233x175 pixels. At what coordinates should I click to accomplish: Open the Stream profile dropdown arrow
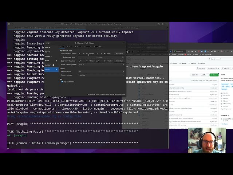click(x=56, y=70)
